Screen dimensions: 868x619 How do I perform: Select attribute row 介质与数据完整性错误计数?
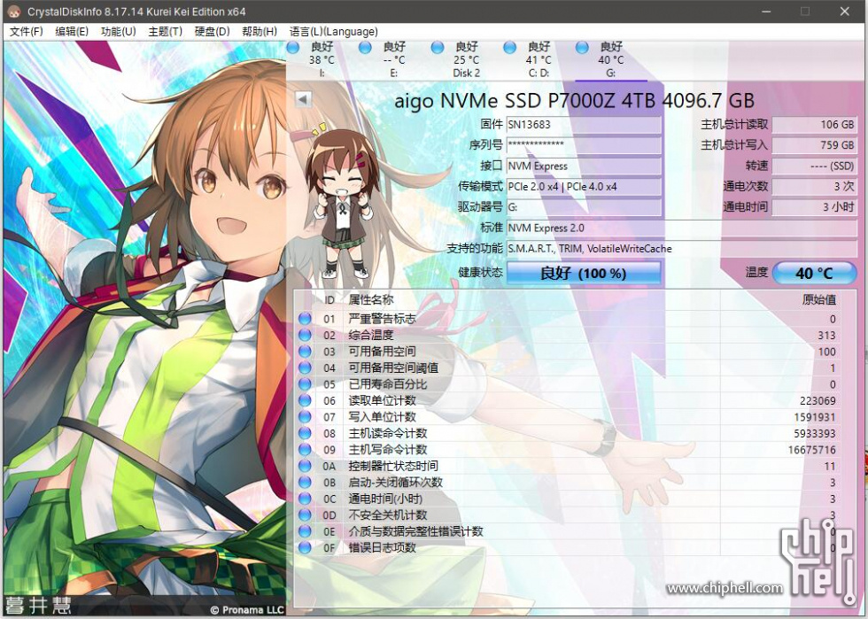[x=568, y=531]
